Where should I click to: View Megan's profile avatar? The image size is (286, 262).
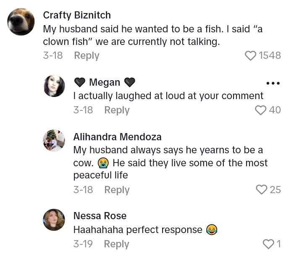click(x=54, y=86)
